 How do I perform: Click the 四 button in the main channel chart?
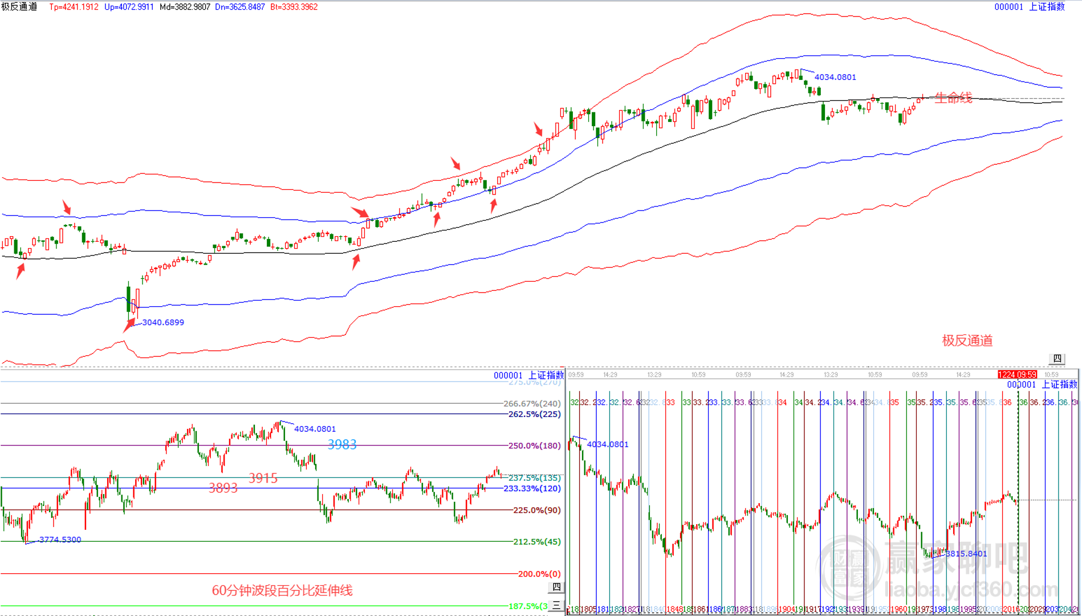pos(1057,358)
